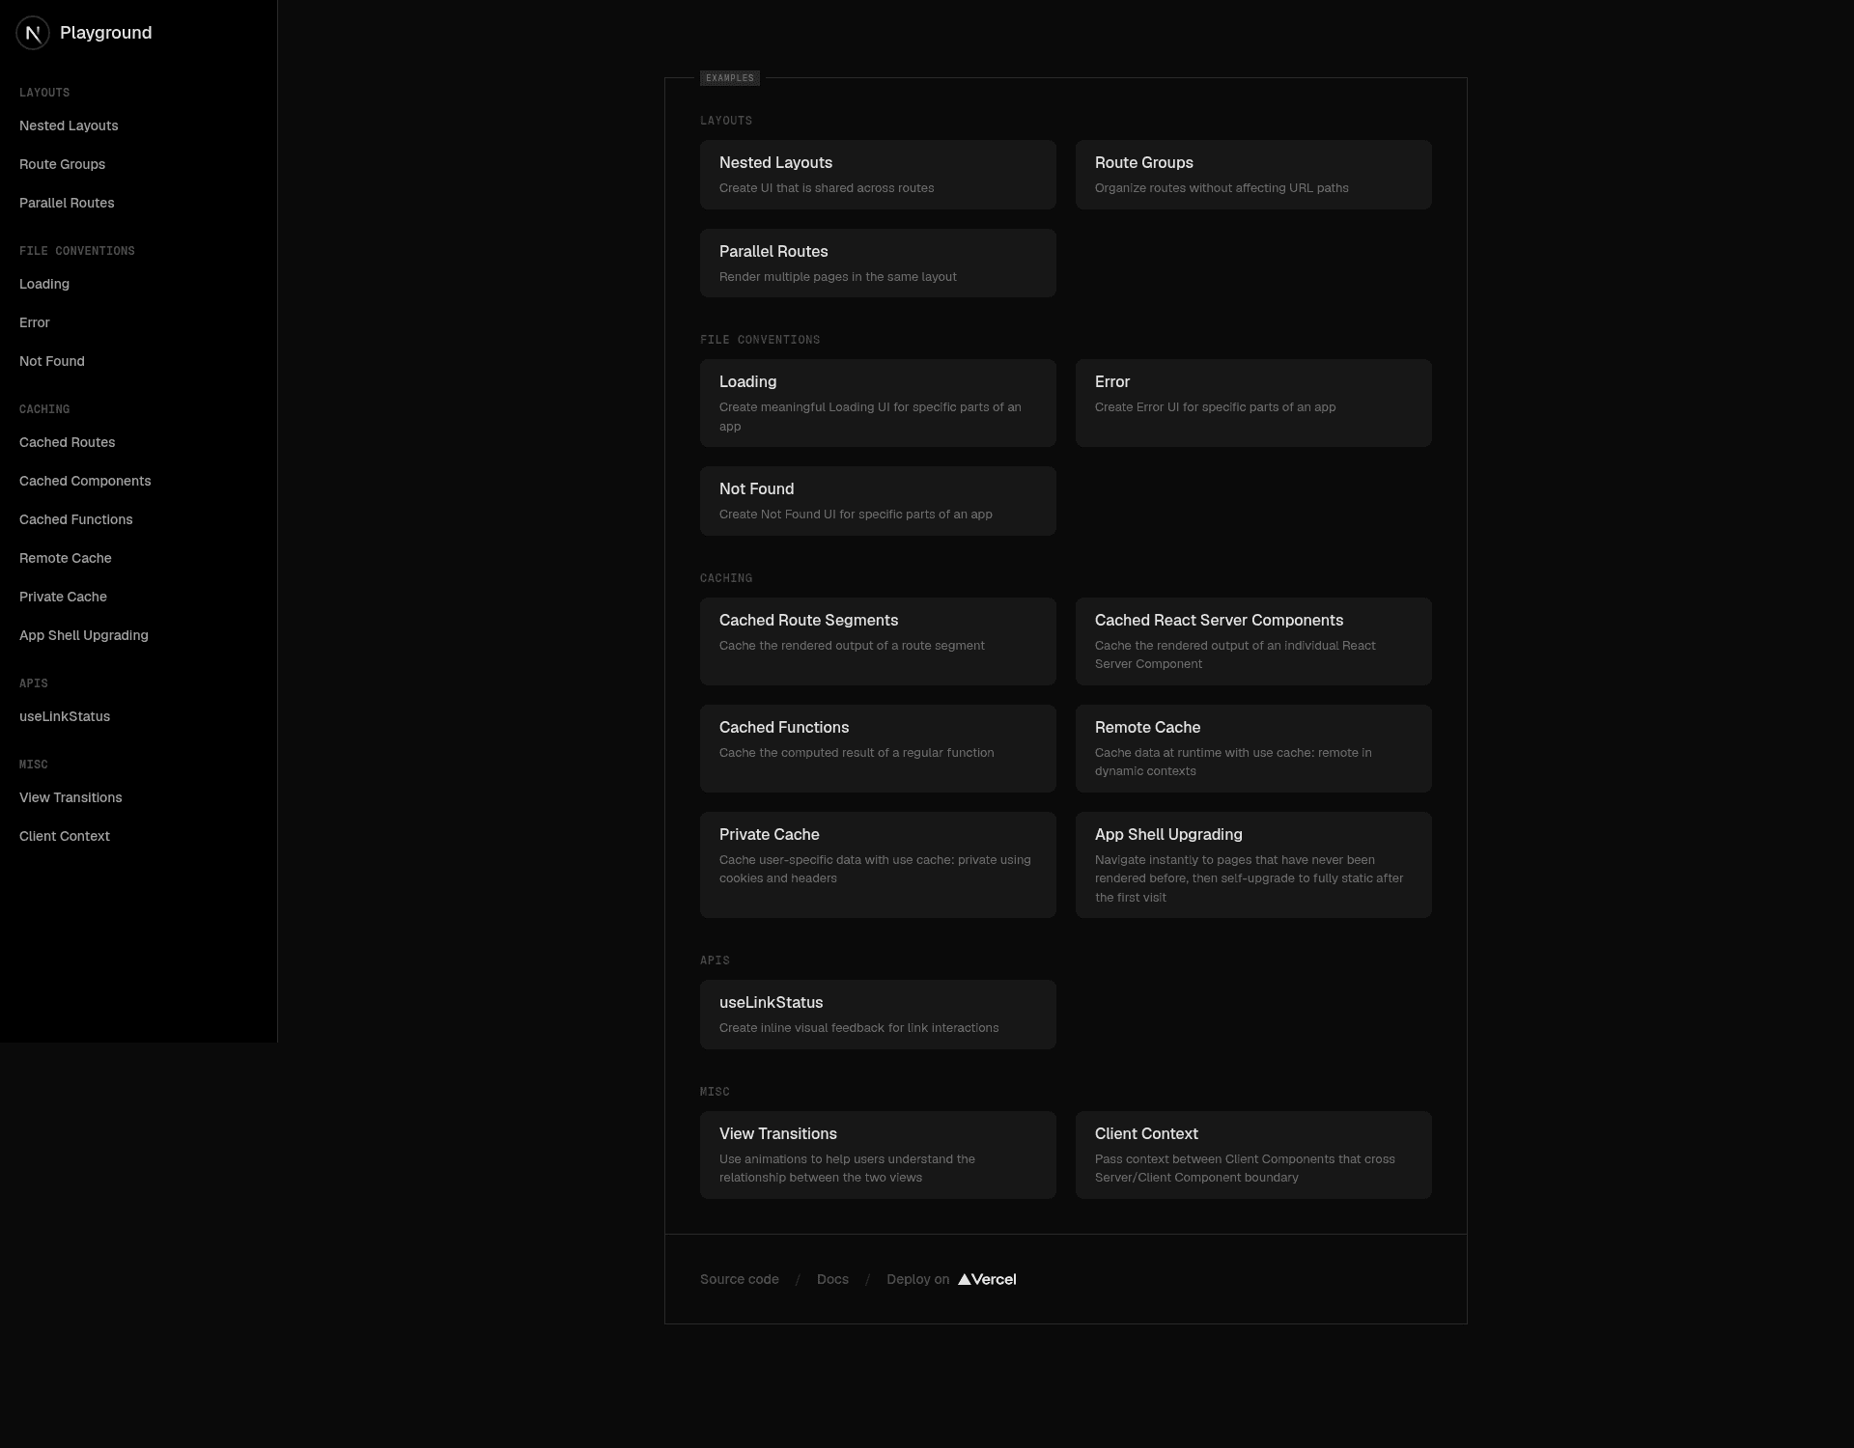The image size is (1854, 1448).
Task: Click the MISC heading in main panel
Action: pyautogui.click(x=715, y=1092)
